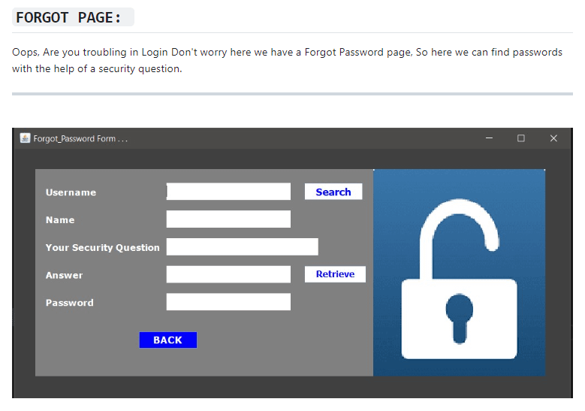Focus the Username input field
This screenshot has width=585, height=411.
(x=228, y=192)
